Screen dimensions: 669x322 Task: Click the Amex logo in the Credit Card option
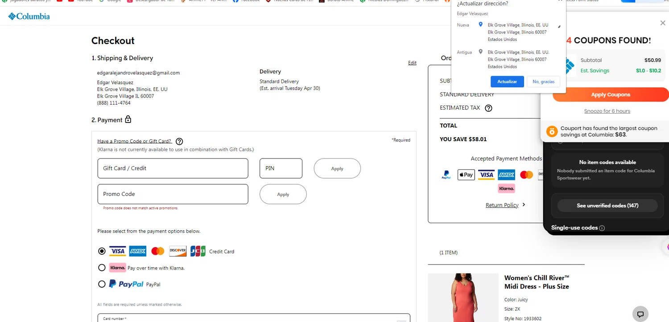point(138,251)
